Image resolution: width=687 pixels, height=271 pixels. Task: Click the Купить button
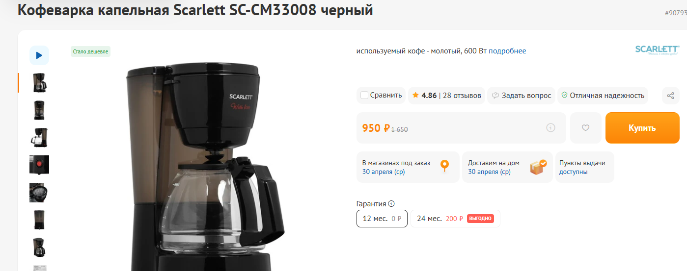pyautogui.click(x=642, y=128)
